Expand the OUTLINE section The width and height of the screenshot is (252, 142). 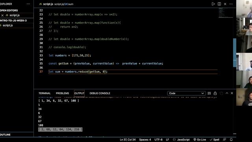[5, 135]
